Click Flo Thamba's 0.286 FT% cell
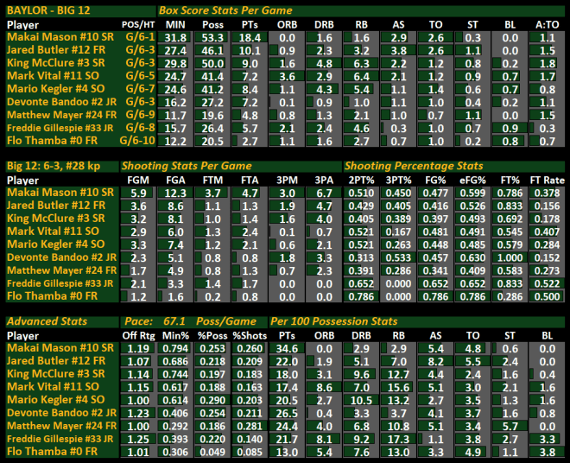570x463 pixels. [510, 297]
